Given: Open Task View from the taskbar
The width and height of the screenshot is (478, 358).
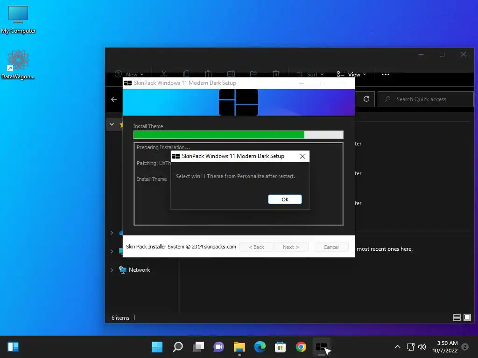Looking at the screenshot, I should (198, 347).
